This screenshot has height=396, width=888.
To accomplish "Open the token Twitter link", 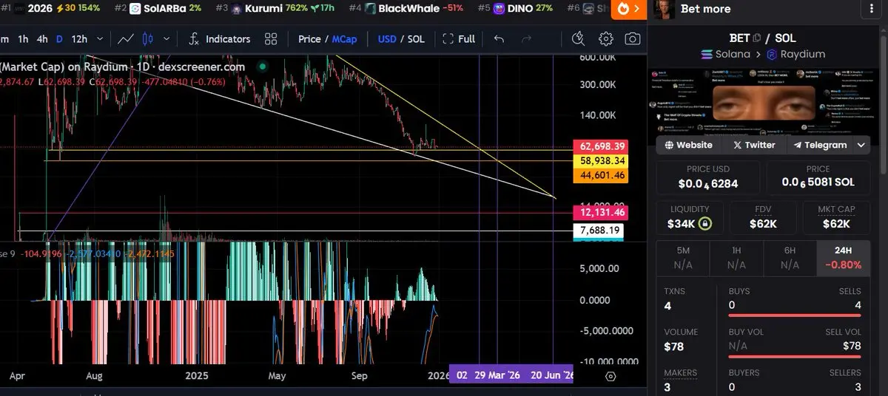I will [x=753, y=145].
